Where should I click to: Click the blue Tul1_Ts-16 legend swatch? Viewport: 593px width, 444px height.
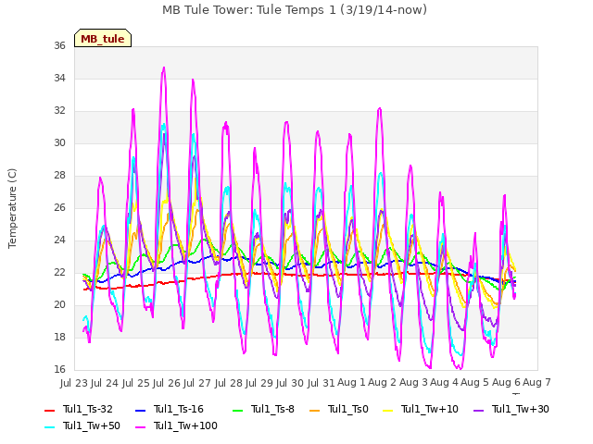[140, 411]
